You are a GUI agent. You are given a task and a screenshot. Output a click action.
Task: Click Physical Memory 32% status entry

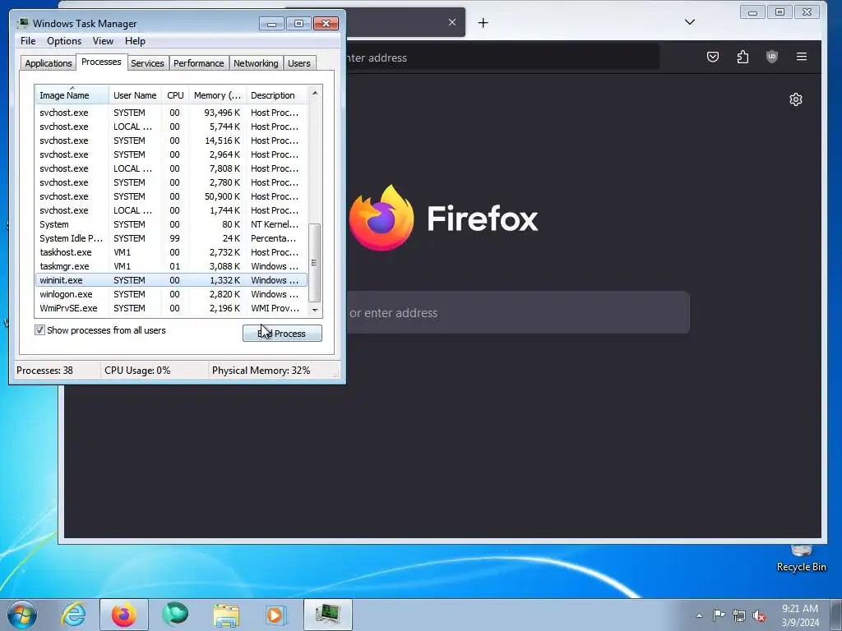261,371
